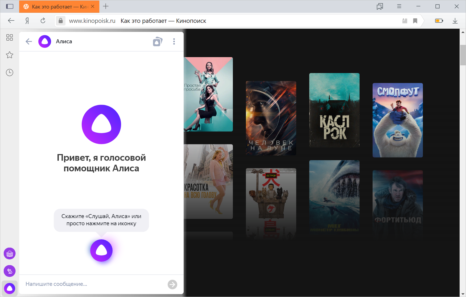Click scroll down arrow on page scrollbar
This screenshot has width=466, height=297.
pos(463,294)
